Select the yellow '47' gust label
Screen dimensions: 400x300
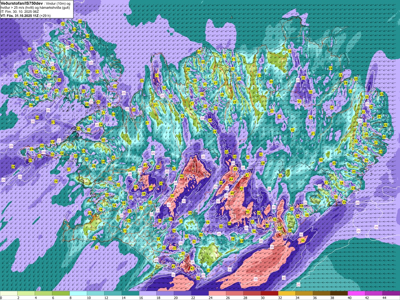pos(247,175)
